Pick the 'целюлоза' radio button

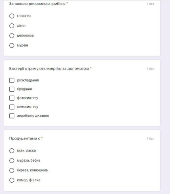pyautogui.click(x=12, y=36)
